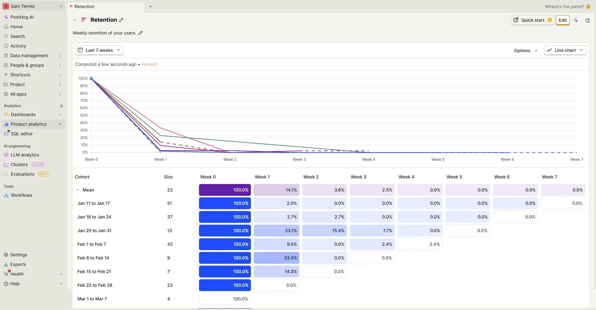Click the Analytics section gear icon
The height and width of the screenshot is (310, 596).
pyautogui.click(x=62, y=106)
